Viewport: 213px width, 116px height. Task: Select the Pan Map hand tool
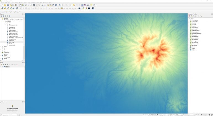20,5
